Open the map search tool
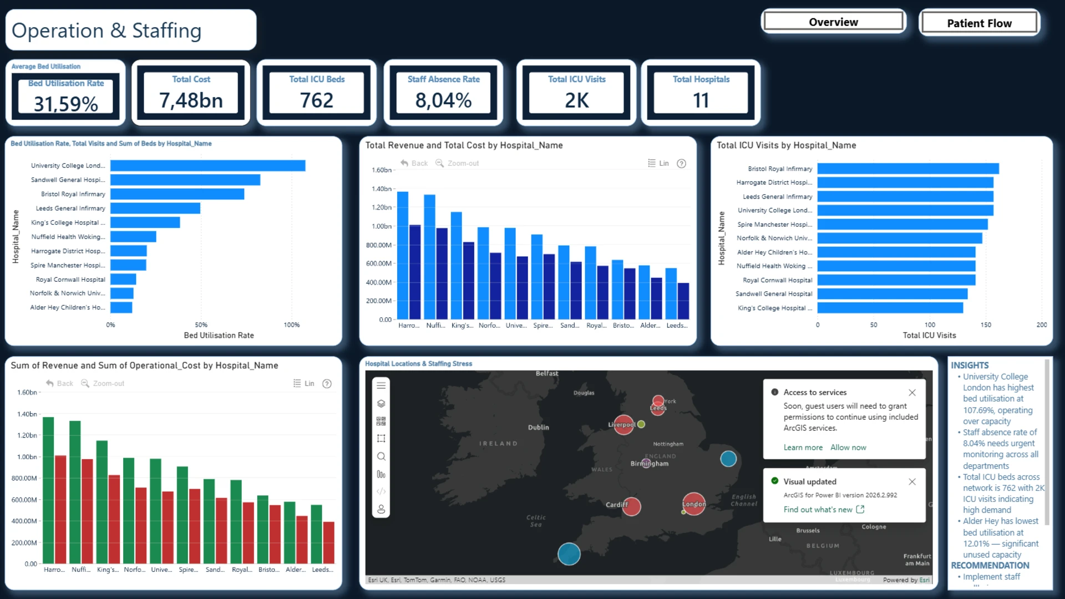Screen dimensions: 1065x599 coord(381,456)
